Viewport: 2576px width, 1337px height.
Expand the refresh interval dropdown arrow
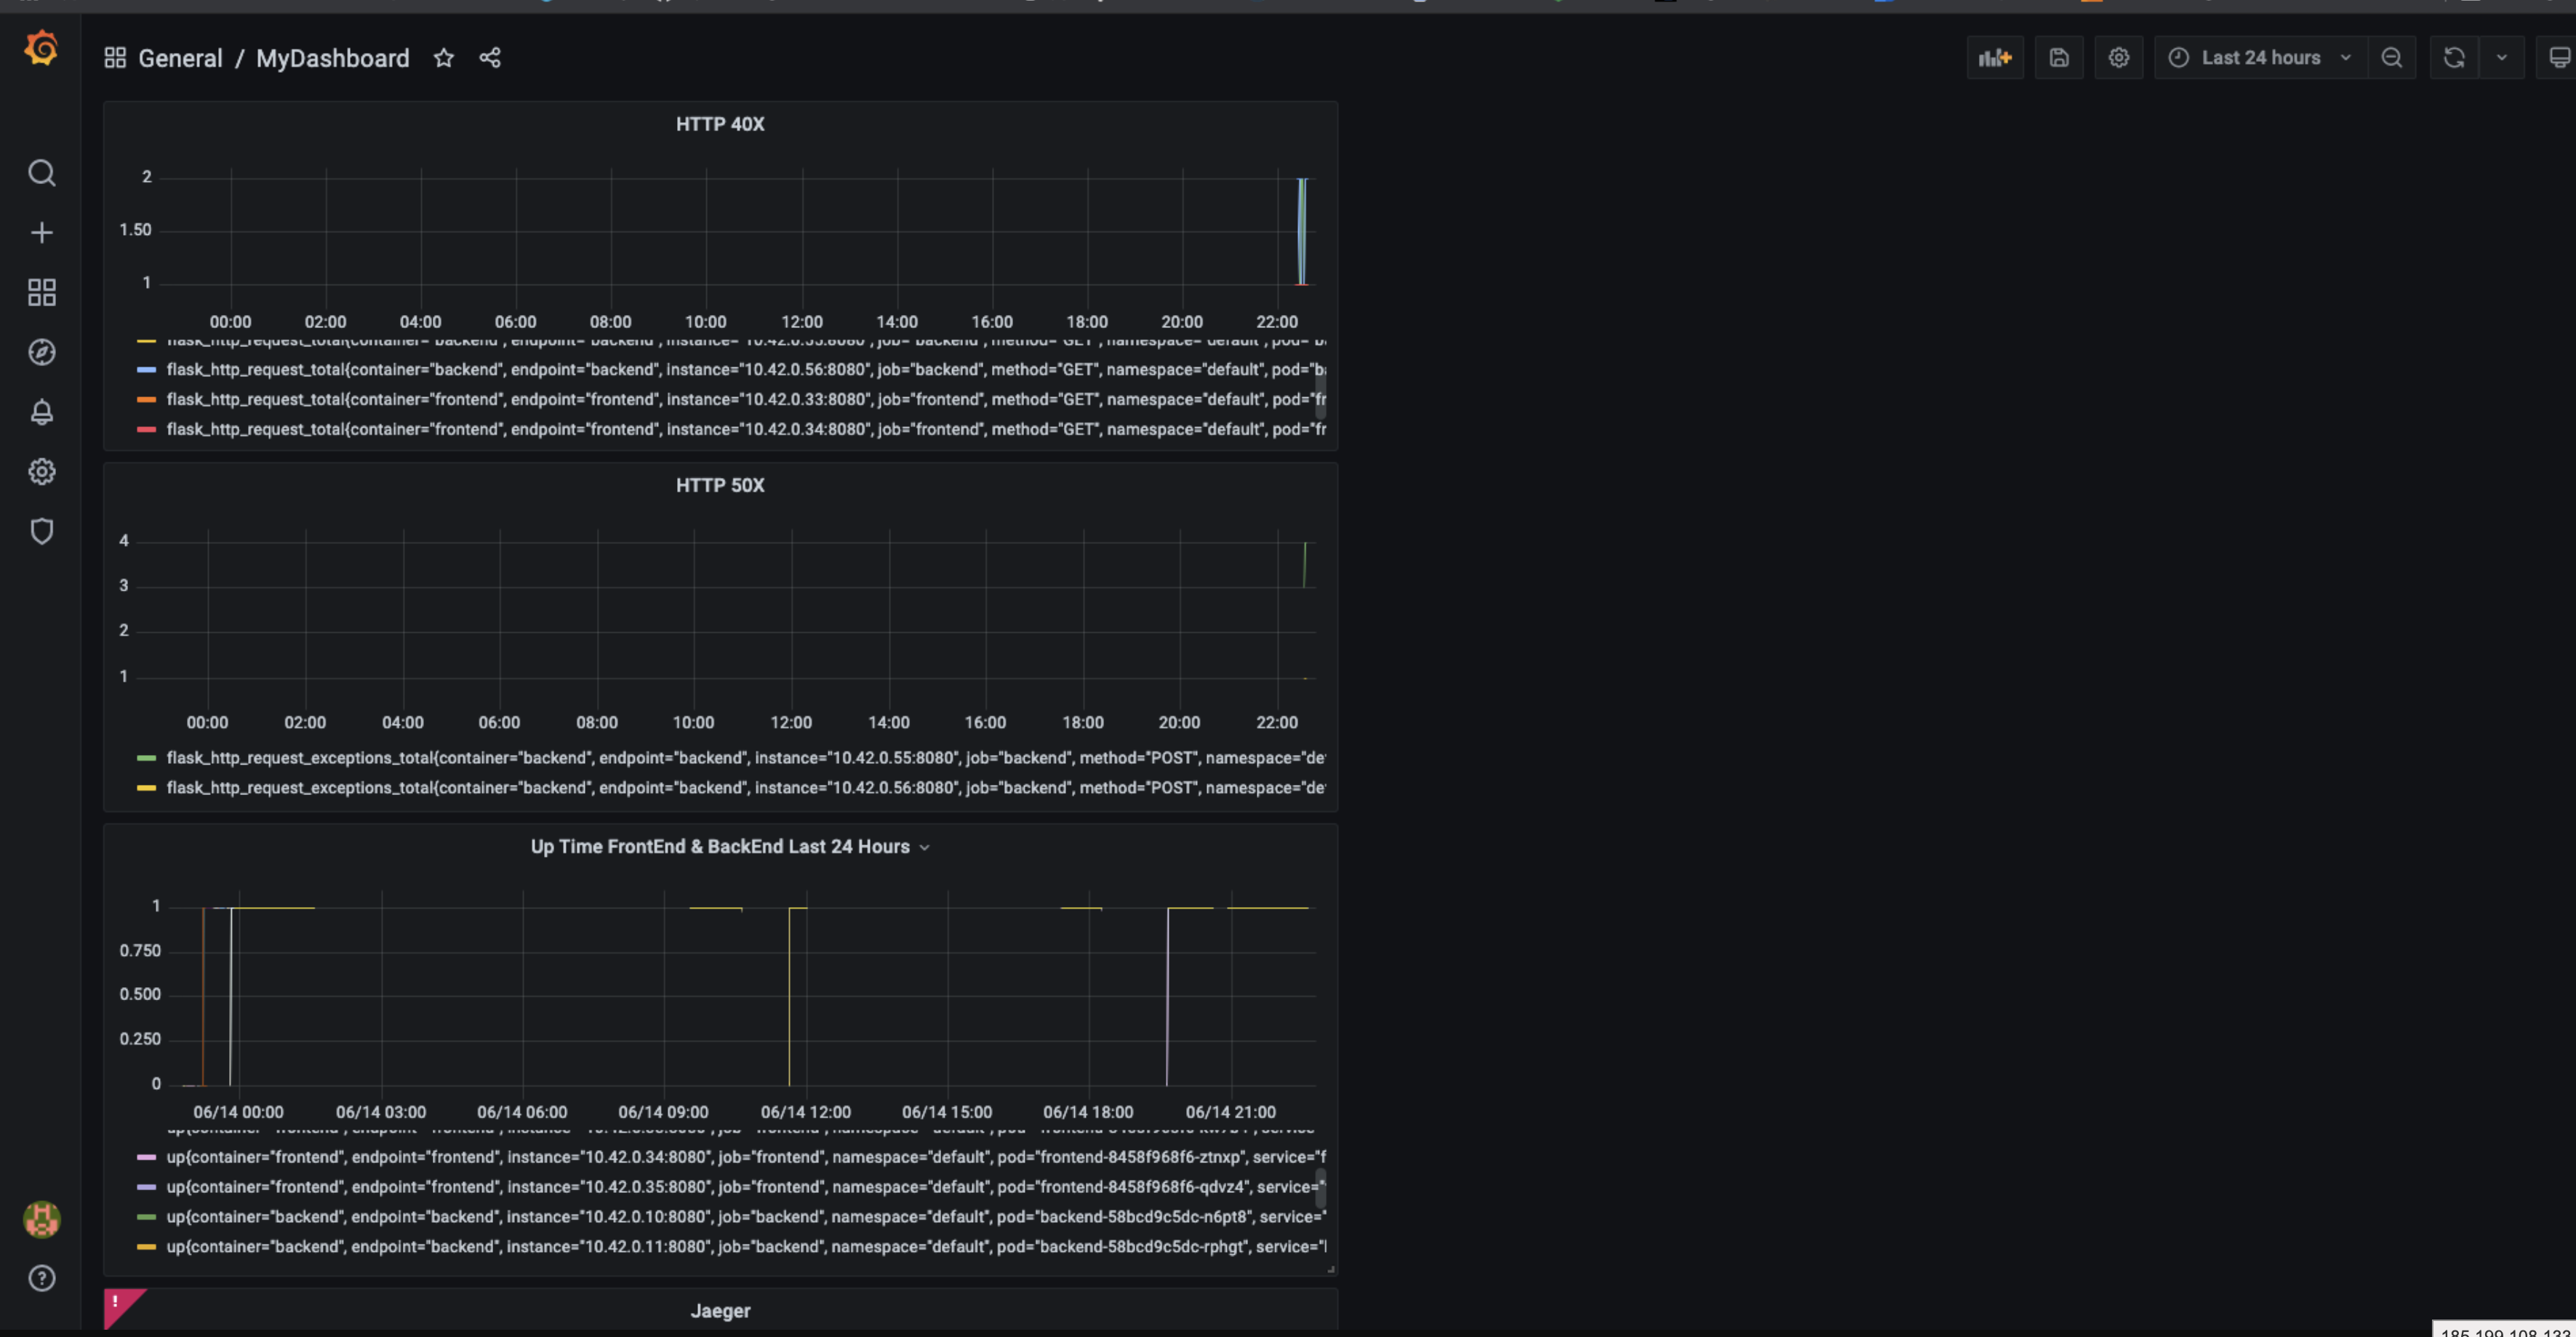[2502, 58]
